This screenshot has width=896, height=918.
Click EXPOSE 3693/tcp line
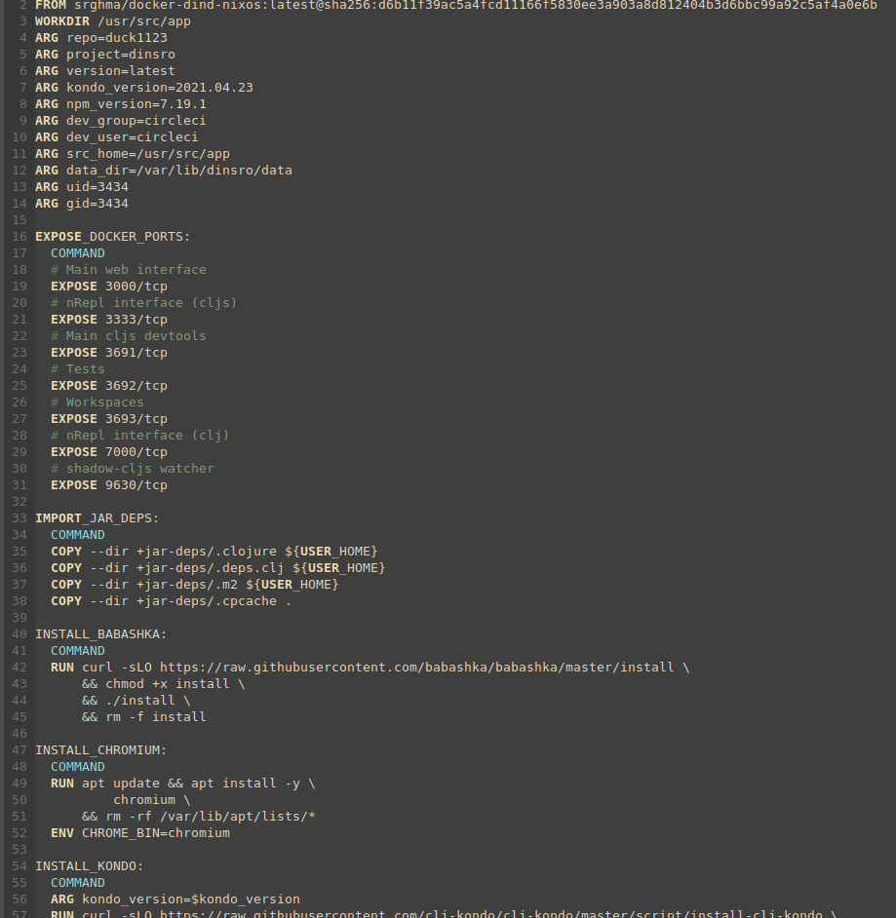pyautogui.click(x=109, y=419)
